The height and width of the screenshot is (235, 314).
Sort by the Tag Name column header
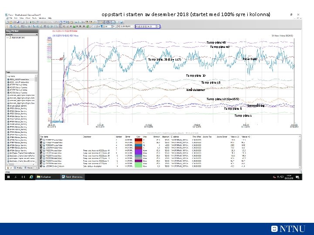pos(44,137)
